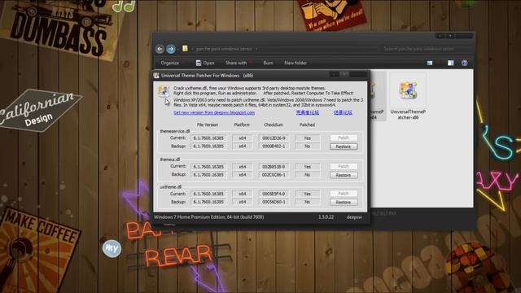Click New folder in the Explorer toolbar
This screenshot has height=293, width=521.
pos(296,63)
